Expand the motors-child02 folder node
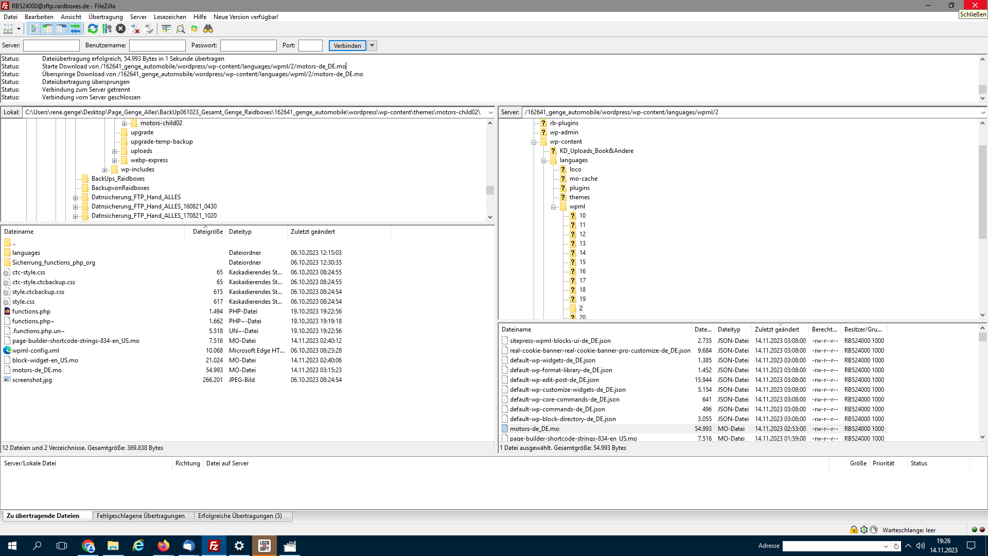Viewport: 988px width, 556px height. click(x=124, y=124)
